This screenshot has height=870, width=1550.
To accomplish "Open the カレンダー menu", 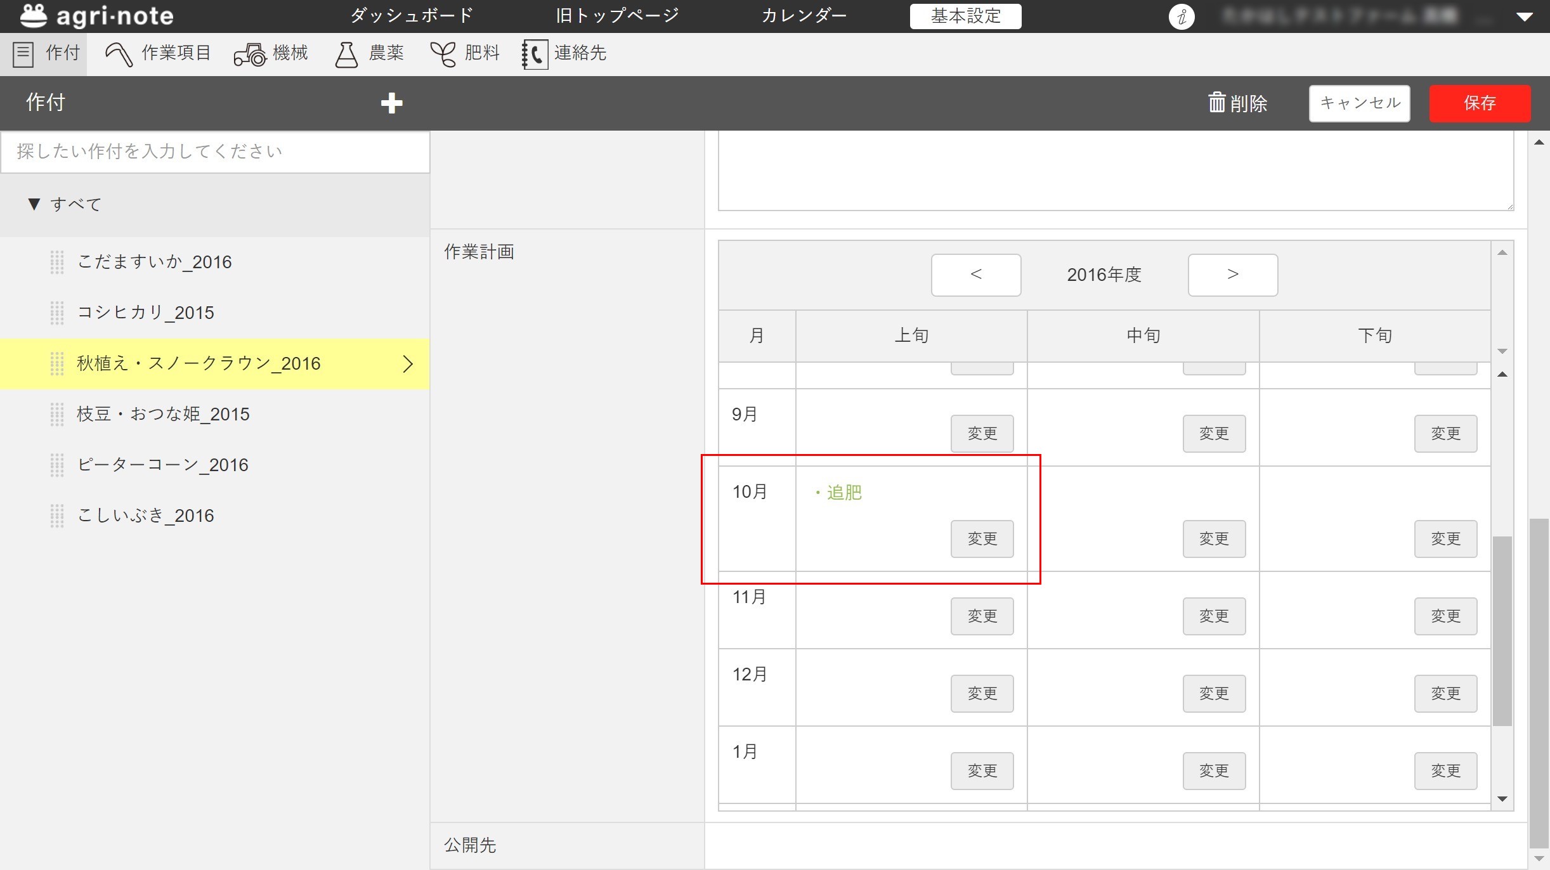I will click(804, 16).
